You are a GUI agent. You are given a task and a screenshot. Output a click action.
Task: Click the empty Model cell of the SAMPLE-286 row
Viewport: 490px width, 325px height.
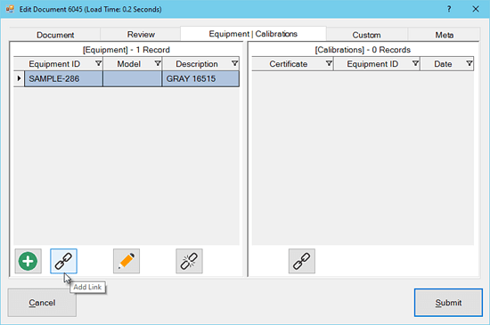132,78
